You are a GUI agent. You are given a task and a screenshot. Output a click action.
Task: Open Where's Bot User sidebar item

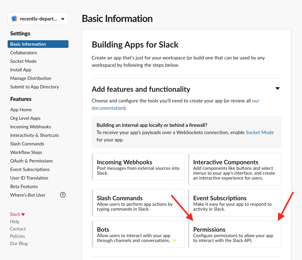tap(28, 195)
